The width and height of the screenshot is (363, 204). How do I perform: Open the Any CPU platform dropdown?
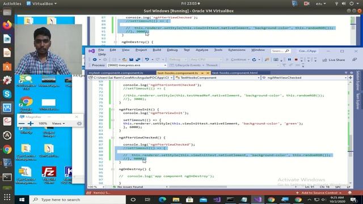[206, 59]
